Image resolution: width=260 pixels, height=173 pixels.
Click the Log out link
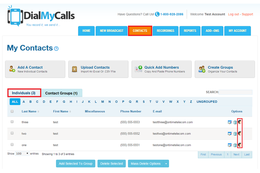[233, 14]
